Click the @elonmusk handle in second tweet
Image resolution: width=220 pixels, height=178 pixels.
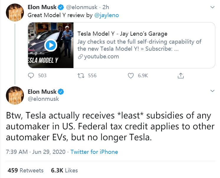click(43, 99)
